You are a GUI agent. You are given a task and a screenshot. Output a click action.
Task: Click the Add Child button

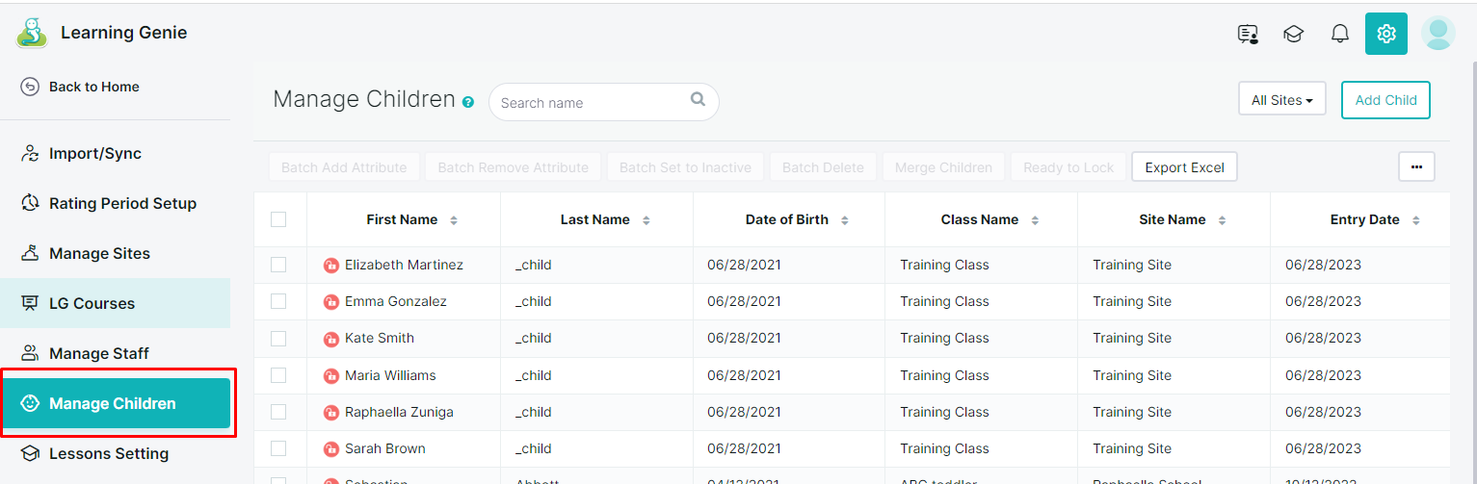pyautogui.click(x=1385, y=100)
